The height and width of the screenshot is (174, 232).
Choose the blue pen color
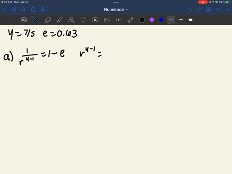coord(161,20)
